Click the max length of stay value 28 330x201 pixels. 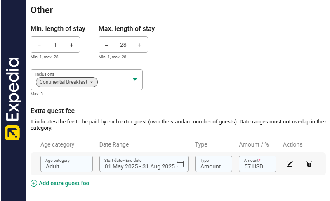point(123,45)
